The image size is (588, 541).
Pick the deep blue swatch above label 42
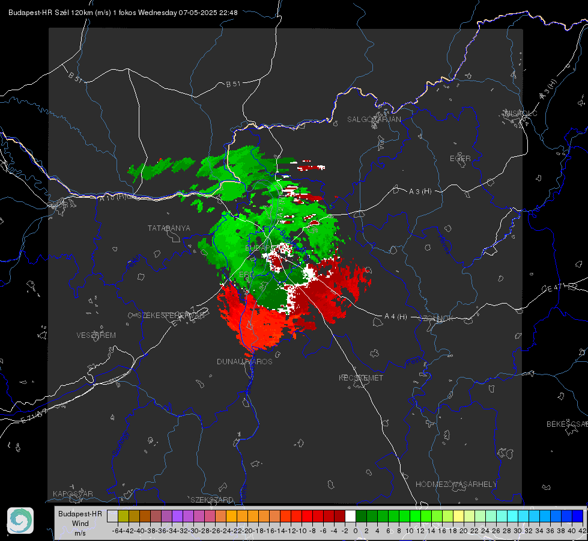pyautogui.click(x=578, y=516)
